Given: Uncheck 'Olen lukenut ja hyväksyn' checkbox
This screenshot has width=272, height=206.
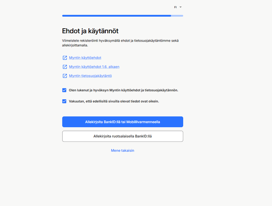Looking at the screenshot, I should pos(64,90).
